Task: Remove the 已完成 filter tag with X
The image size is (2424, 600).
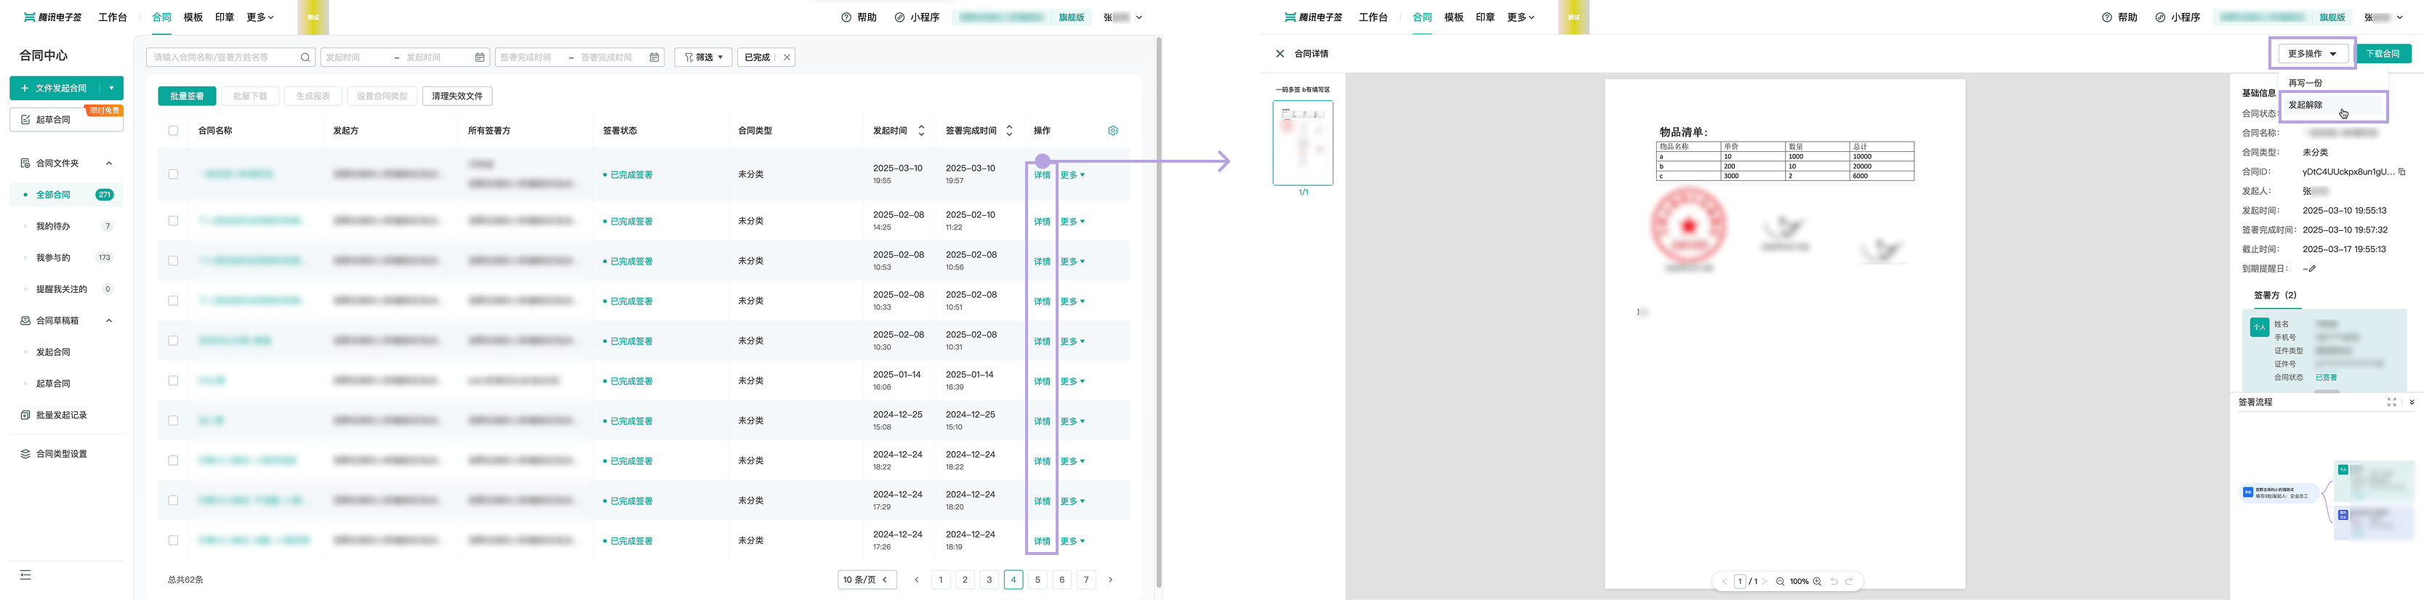Action: tap(787, 57)
